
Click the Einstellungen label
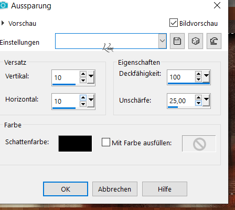coord(19,43)
